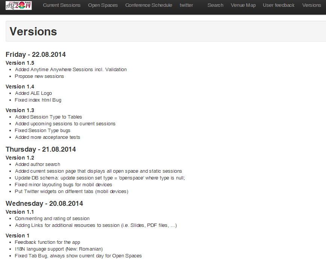This screenshot has height=260, width=326.
Task: Open the Current Sessions page
Action: pos(62,5)
